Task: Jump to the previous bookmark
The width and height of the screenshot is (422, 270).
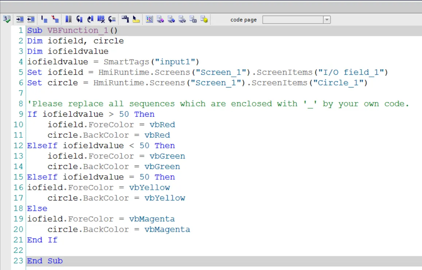Action: tap(79, 19)
